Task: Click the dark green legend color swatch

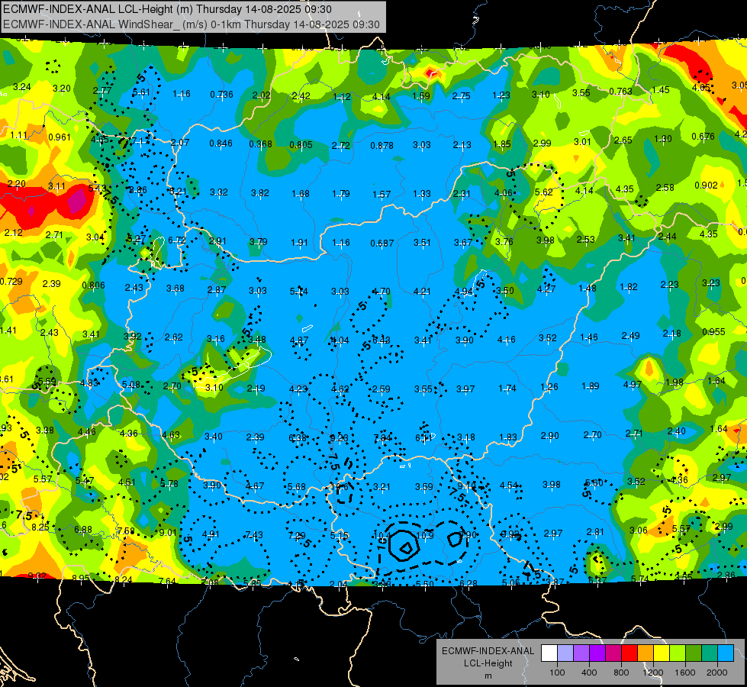Action: (694, 653)
